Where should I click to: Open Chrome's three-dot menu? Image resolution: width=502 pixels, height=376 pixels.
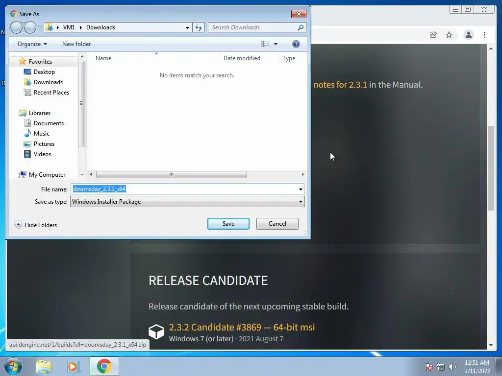(484, 35)
